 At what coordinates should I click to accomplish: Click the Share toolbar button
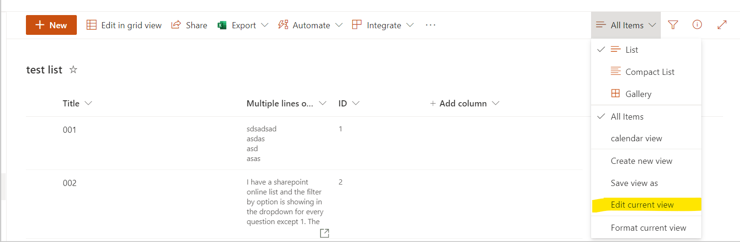(x=189, y=25)
